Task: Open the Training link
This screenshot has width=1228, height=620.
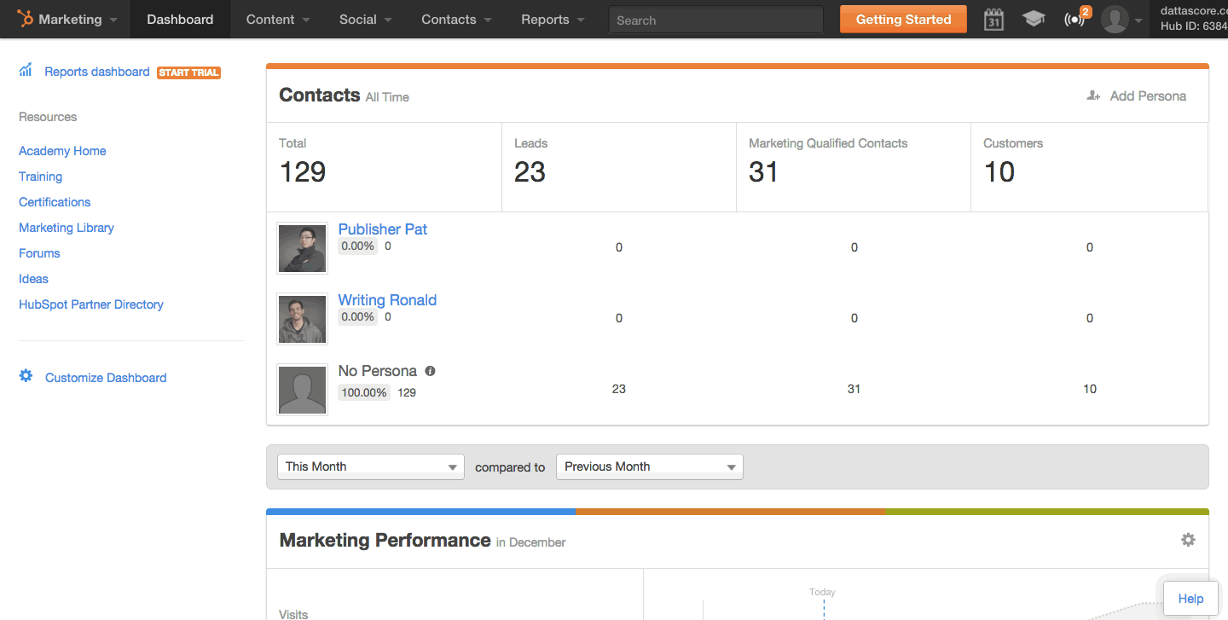Action: click(40, 177)
